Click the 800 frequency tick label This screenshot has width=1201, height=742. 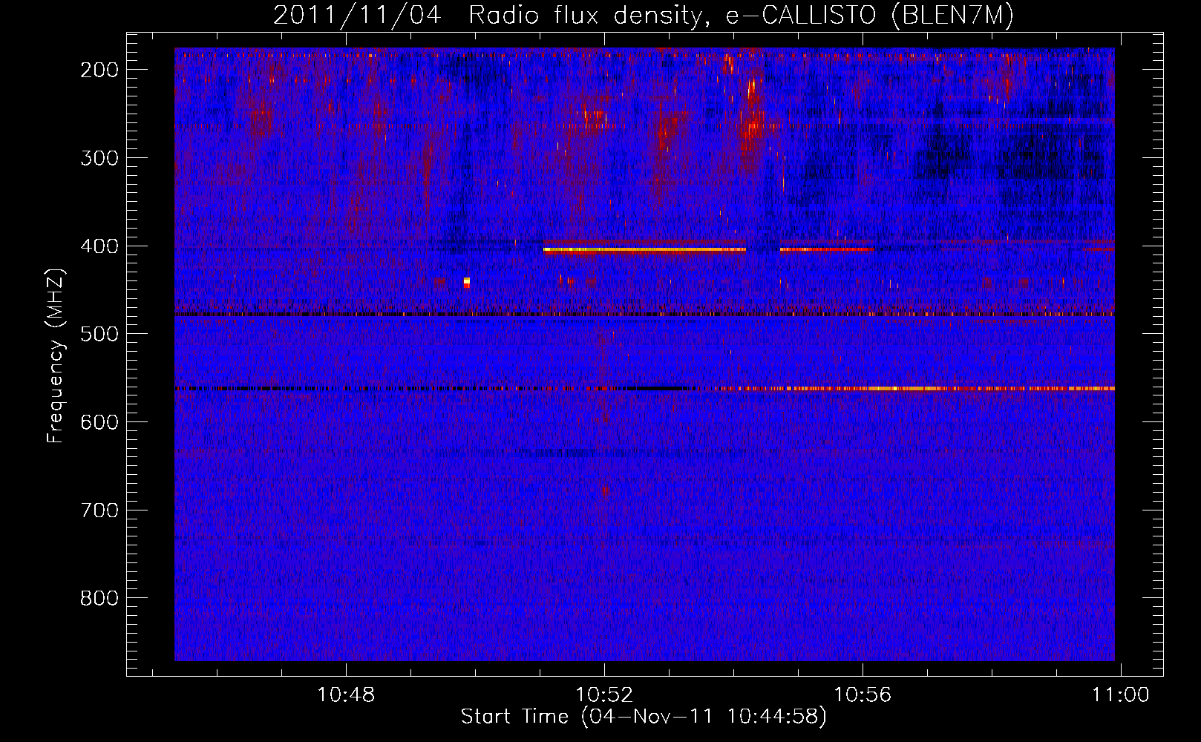click(x=99, y=598)
